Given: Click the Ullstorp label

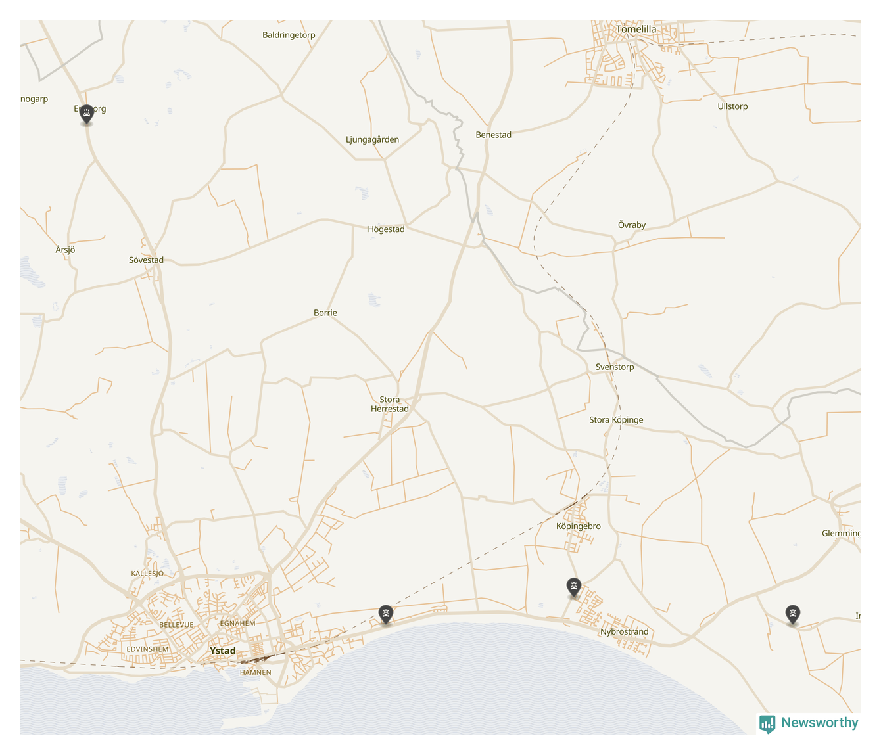Looking at the screenshot, I should tap(732, 106).
